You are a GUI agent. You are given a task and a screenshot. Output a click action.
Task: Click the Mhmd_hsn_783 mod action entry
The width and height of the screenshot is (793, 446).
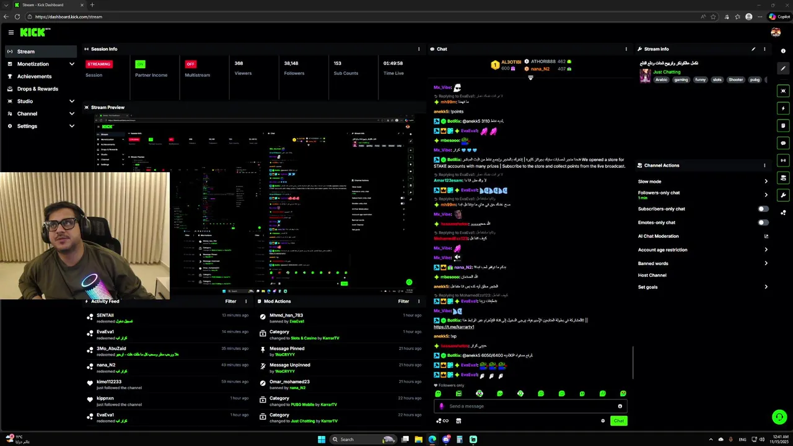coord(341,318)
